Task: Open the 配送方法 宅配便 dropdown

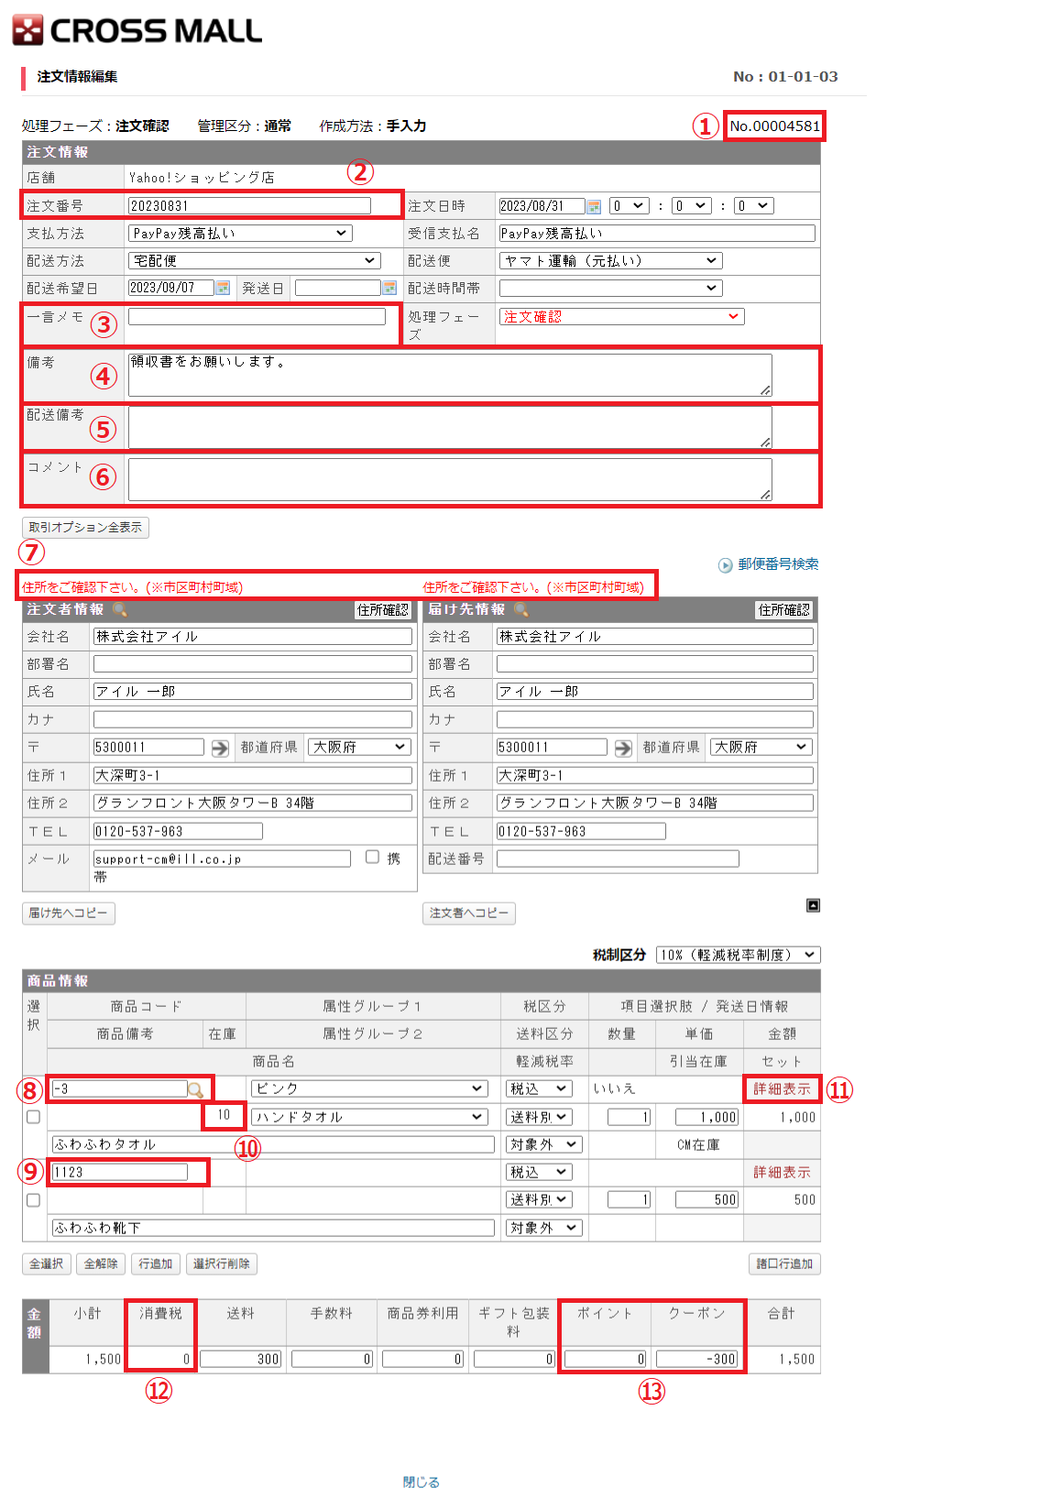Action: click(x=254, y=261)
